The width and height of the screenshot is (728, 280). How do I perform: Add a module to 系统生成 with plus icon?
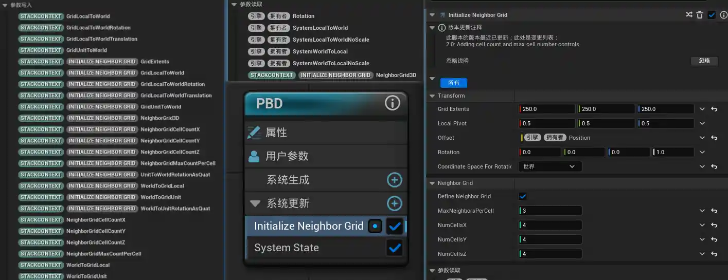[394, 180]
